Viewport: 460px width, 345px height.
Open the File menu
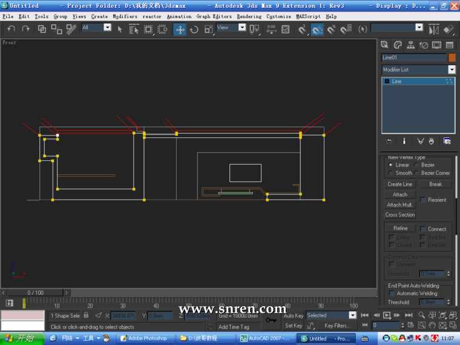tap(8, 16)
